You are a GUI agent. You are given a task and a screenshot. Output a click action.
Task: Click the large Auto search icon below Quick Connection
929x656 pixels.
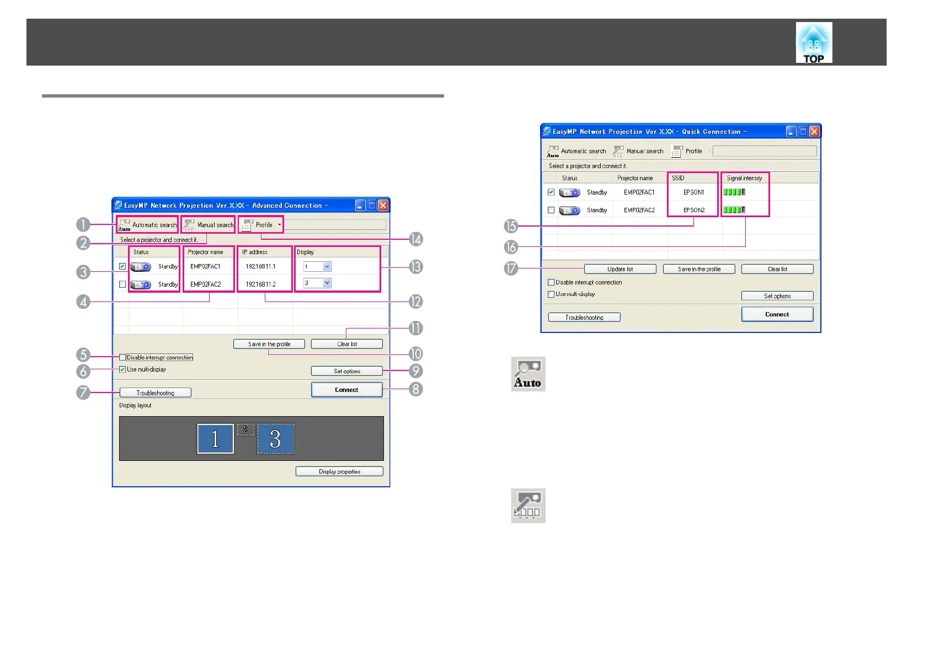coord(528,374)
